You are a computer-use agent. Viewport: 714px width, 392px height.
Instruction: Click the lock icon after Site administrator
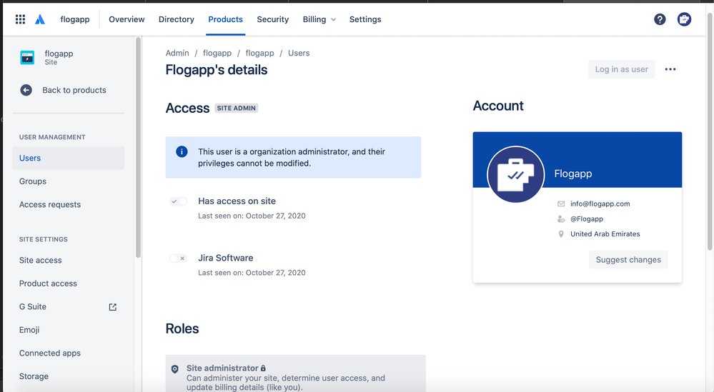coord(263,368)
